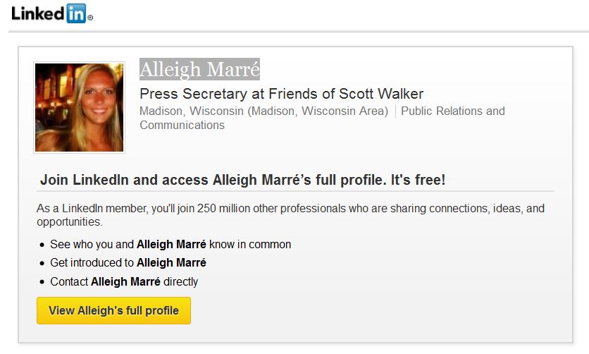Click the highlighted name Alleigh Marré heading
589x354 pixels.
199,69
